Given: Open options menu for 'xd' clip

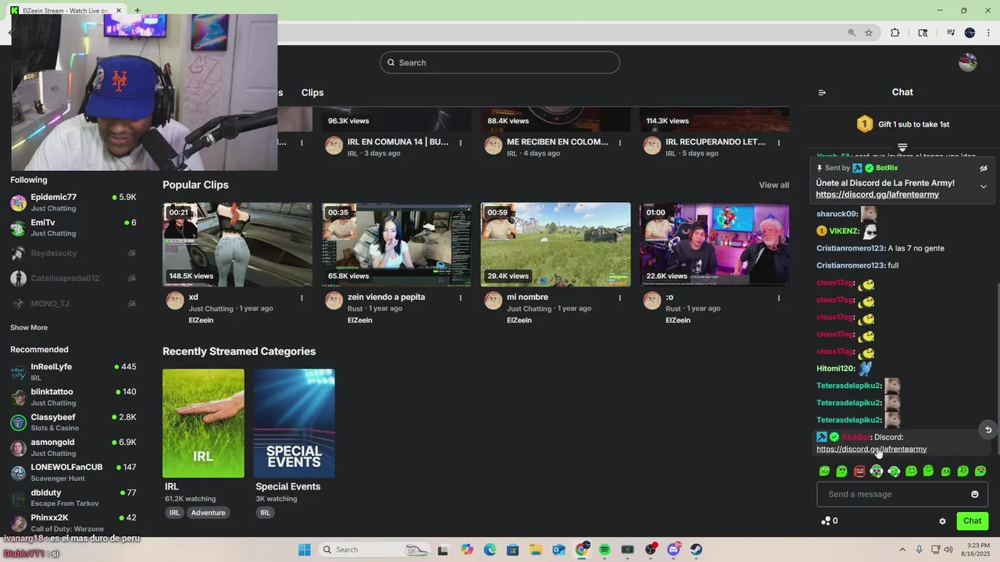Looking at the screenshot, I should pos(302,297).
